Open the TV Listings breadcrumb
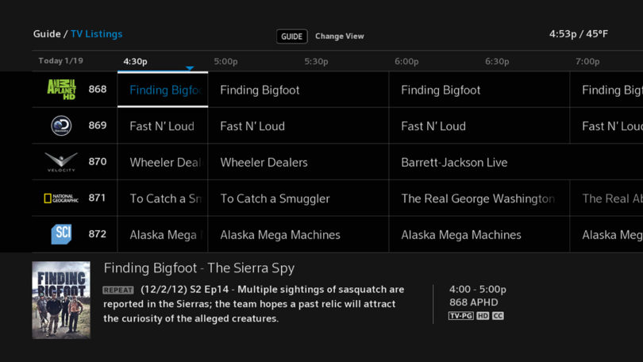 (x=96, y=34)
